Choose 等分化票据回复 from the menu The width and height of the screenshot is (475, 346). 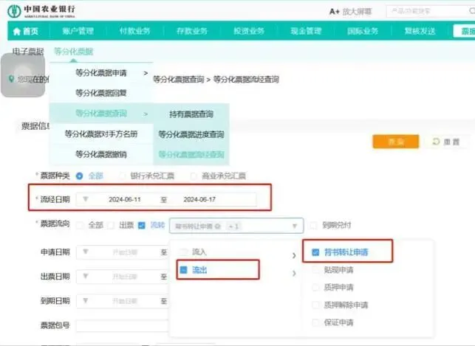click(x=101, y=93)
